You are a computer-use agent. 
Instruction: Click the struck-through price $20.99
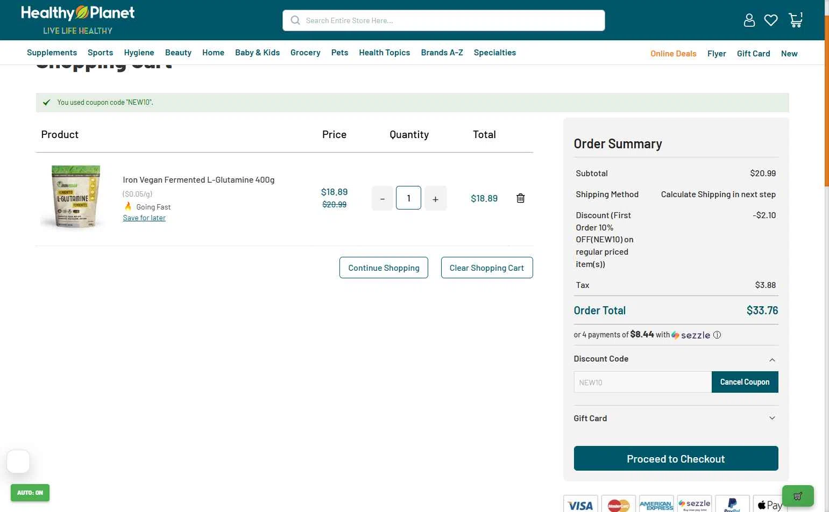[334, 205]
